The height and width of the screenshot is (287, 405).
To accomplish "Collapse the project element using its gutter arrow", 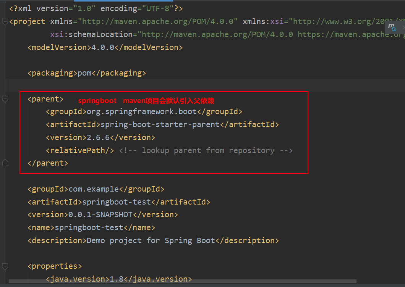I will click(x=5, y=22).
